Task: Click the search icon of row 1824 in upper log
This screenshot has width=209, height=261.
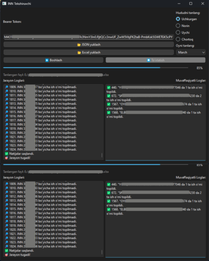Action: point(7,150)
